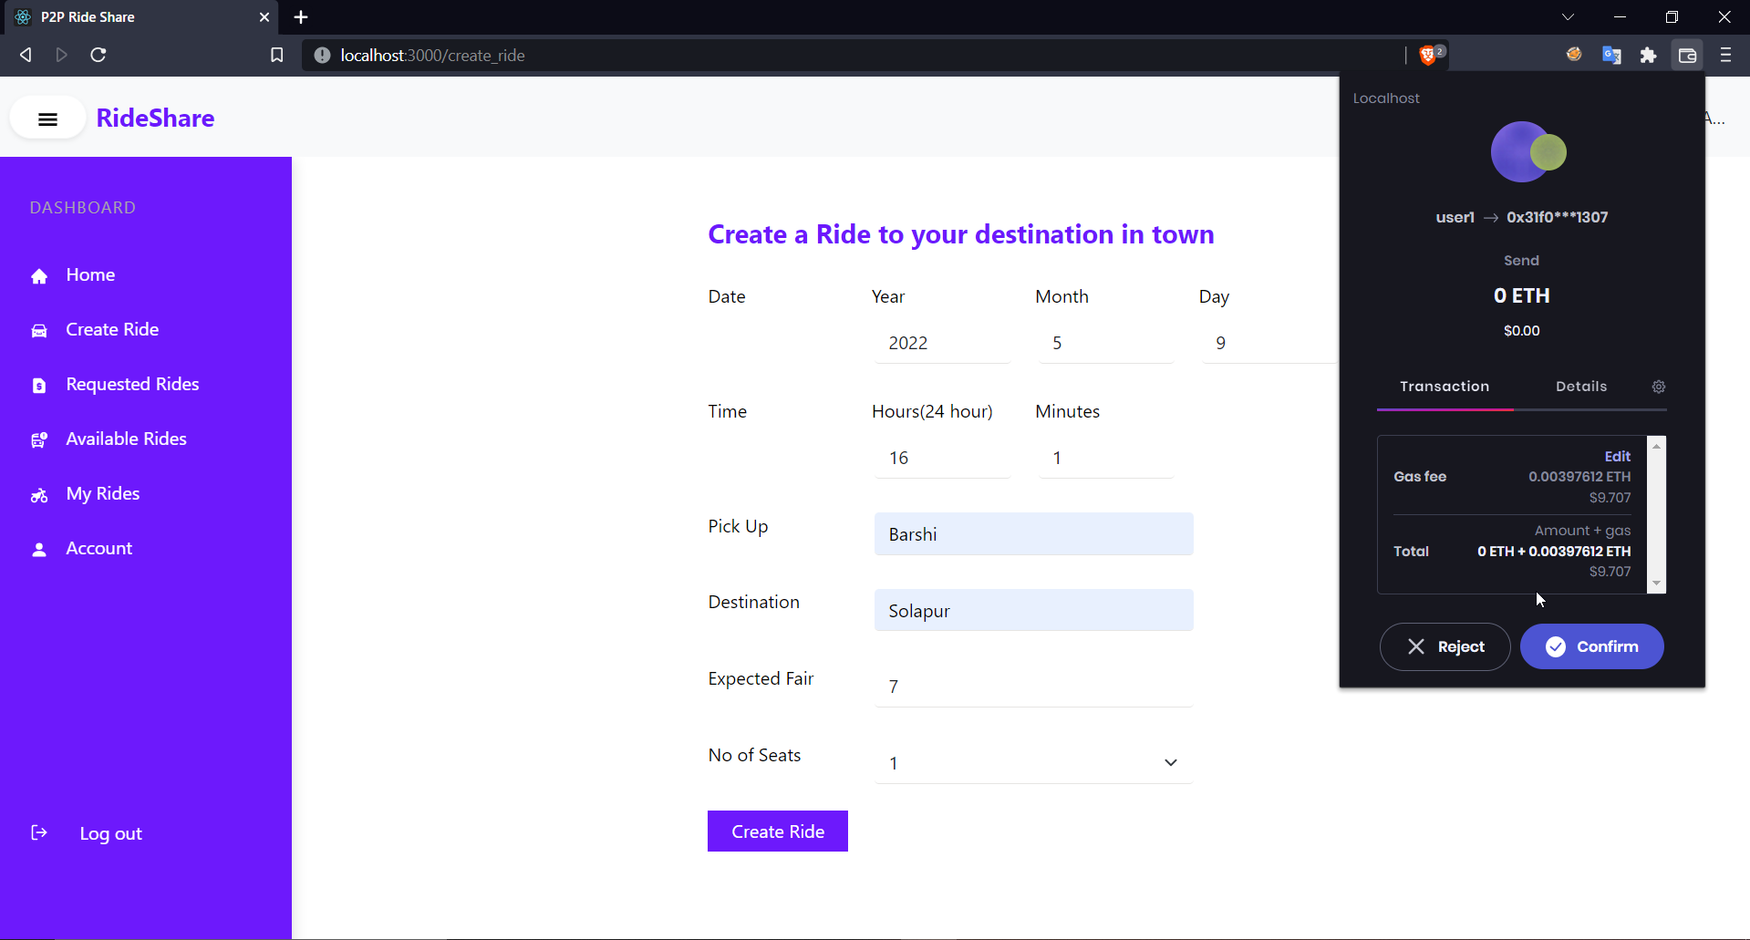Edit the gas fee via the Edit link
The image size is (1750, 940).
(x=1617, y=456)
